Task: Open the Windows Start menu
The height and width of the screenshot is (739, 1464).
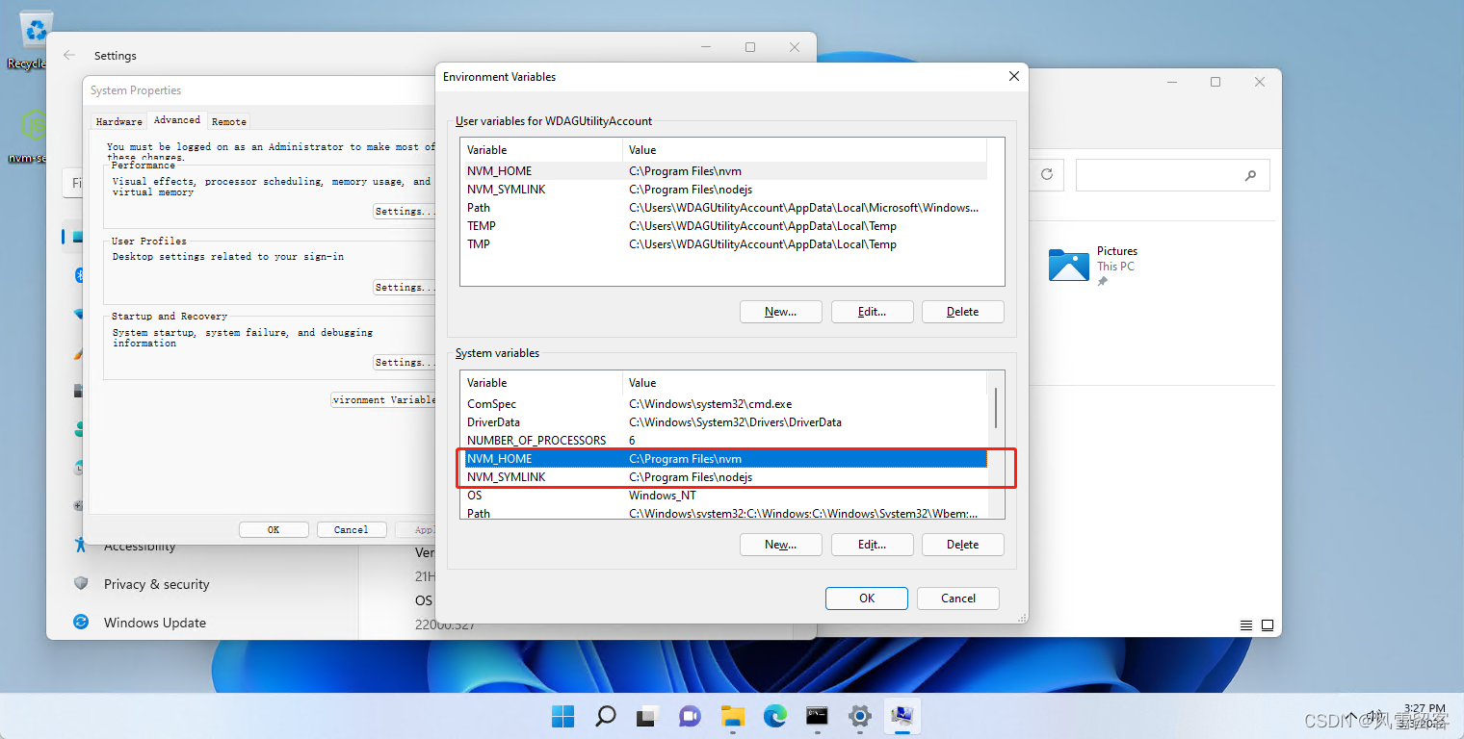Action: coord(562,716)
